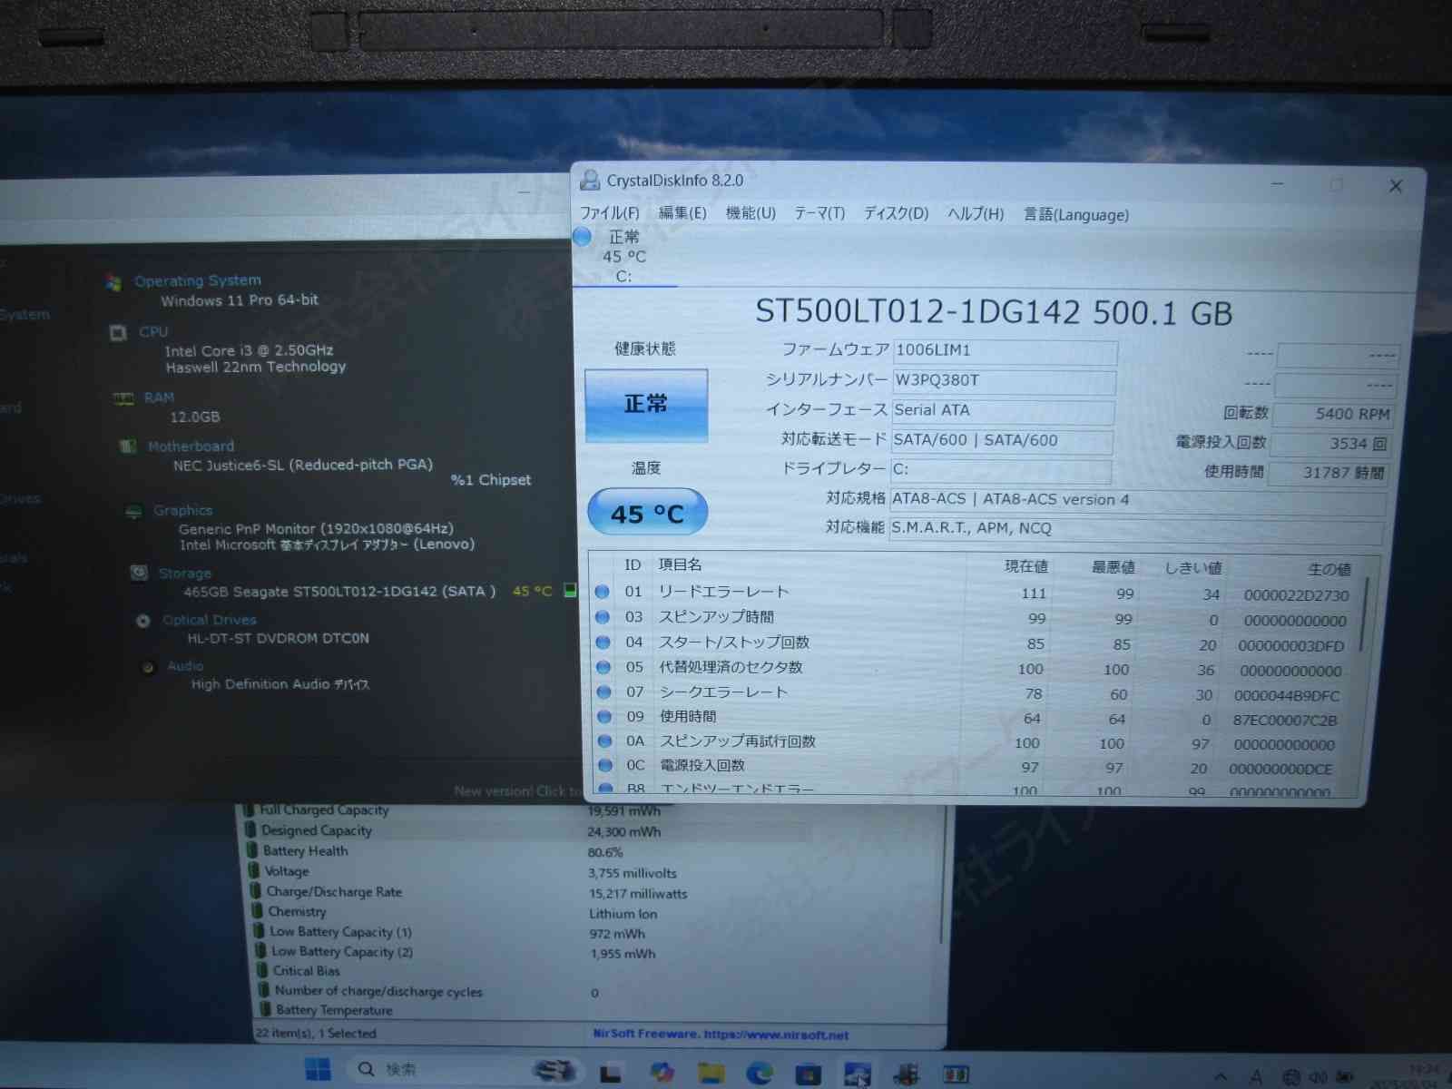Open the ディスク(D) menu

tap(896, 214)
